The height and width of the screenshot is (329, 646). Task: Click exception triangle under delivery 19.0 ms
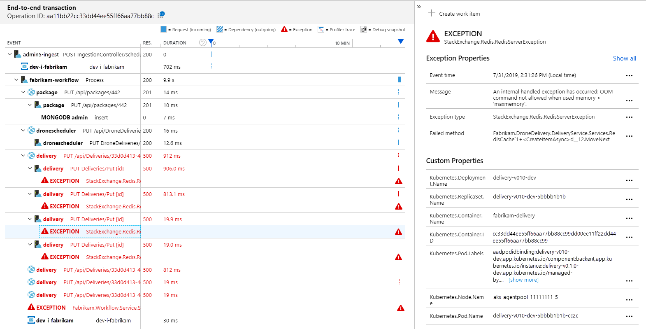pyautogui.click(x=45, y=257)
